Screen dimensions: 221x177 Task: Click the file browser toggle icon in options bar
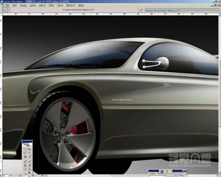click(x=141, y=10)
